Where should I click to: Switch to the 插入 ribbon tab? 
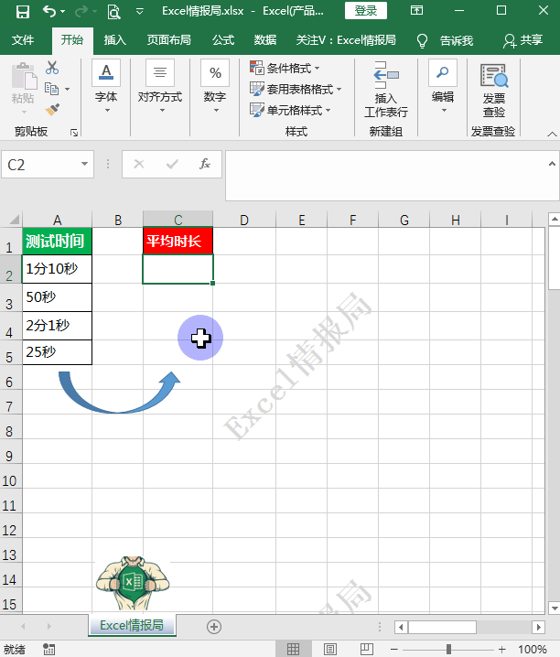pos(114,40)
